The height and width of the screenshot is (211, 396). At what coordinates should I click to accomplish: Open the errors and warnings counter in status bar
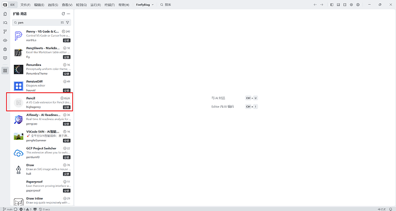pos(25,209)
